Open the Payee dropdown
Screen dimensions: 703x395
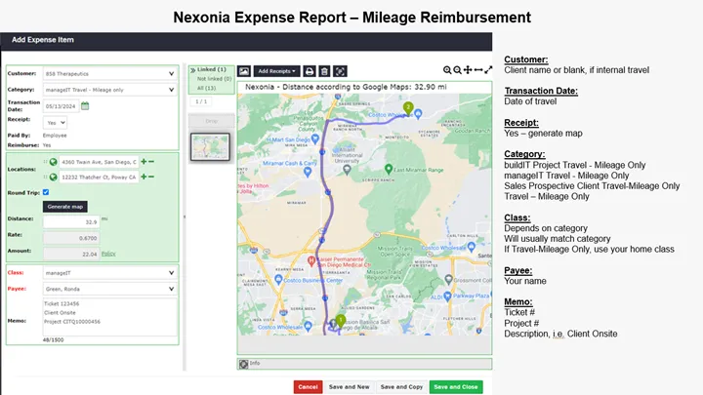pos(109,289)
